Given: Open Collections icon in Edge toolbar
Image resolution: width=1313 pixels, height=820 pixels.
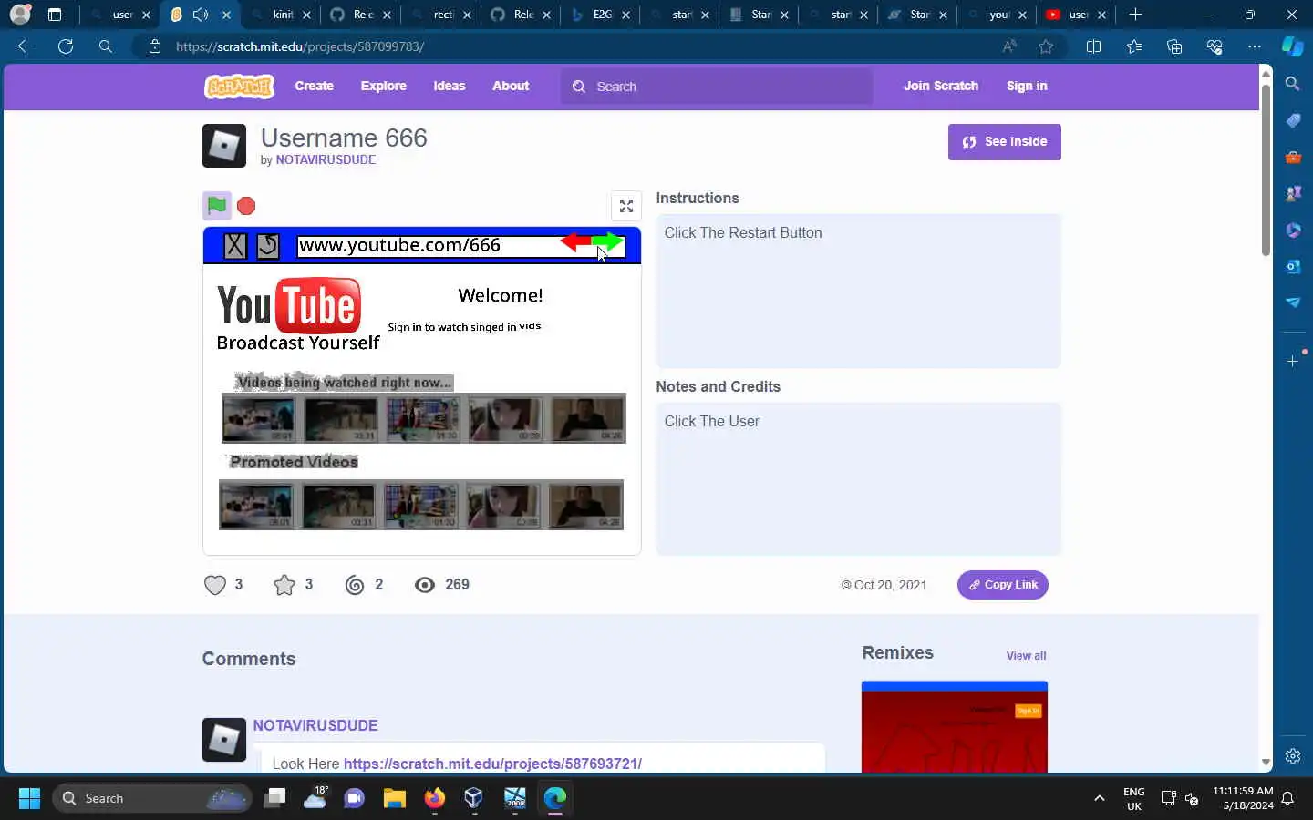Looking at the screenshot, I should pyautogui.click(x=1174, y=46).
